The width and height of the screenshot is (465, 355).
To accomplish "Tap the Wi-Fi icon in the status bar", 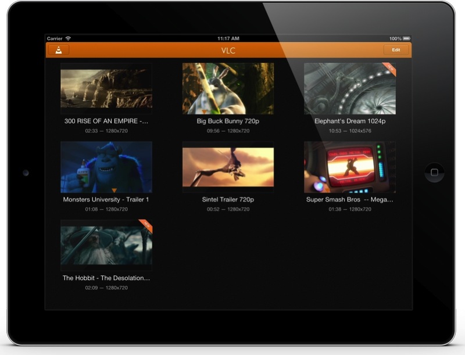I will [x=68, y=38].
